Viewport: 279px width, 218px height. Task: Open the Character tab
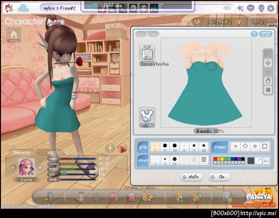point(22,152)
